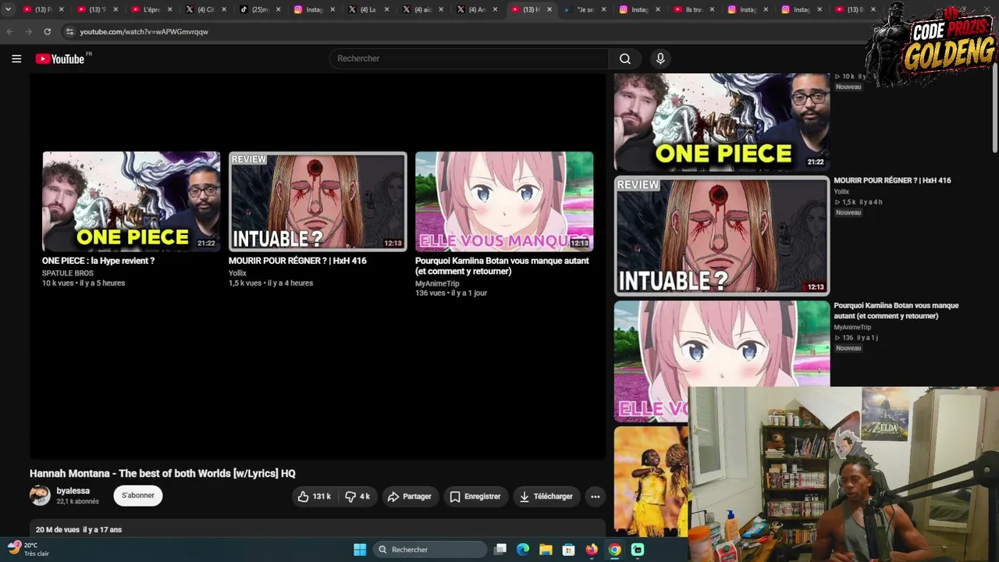Click the "20 M de vues il y a 17 ans" text

click(79, 530)
